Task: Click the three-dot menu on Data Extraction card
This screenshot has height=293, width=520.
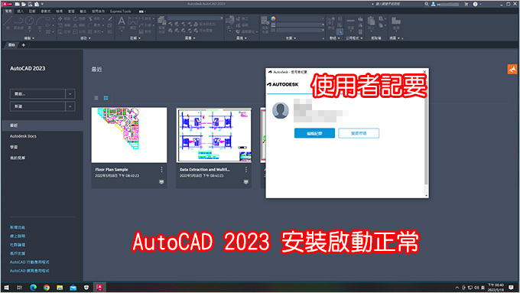Action: (246, 170)
